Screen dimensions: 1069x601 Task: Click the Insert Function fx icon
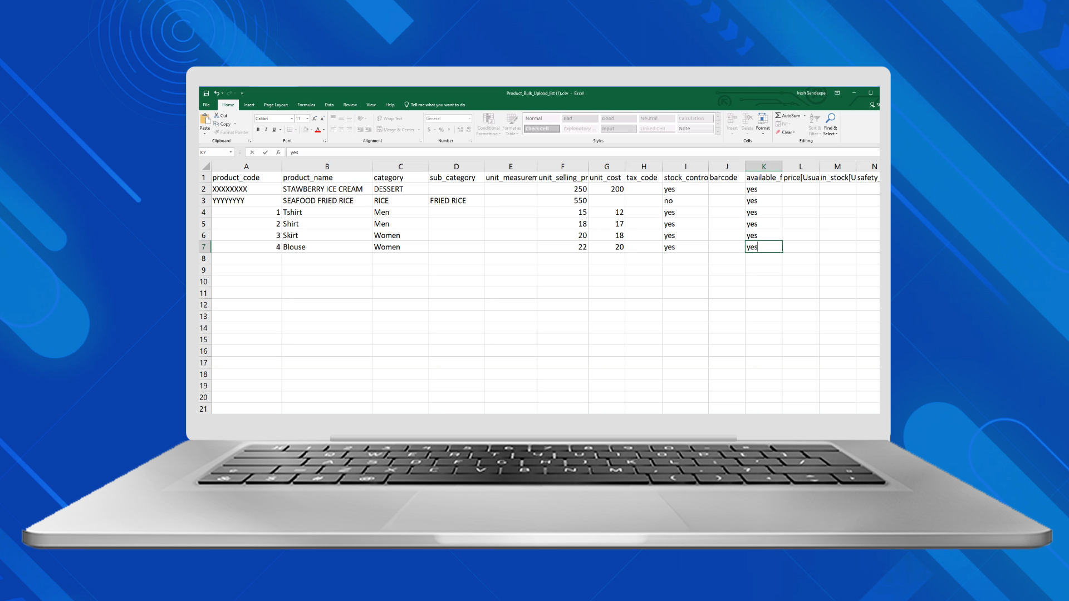[278, 152]
